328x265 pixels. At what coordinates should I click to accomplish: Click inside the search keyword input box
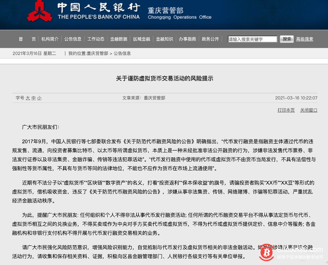pos(252,39)
